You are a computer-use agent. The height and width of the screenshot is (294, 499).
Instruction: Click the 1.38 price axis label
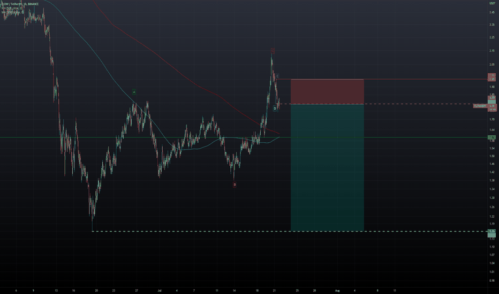[492, 180]
